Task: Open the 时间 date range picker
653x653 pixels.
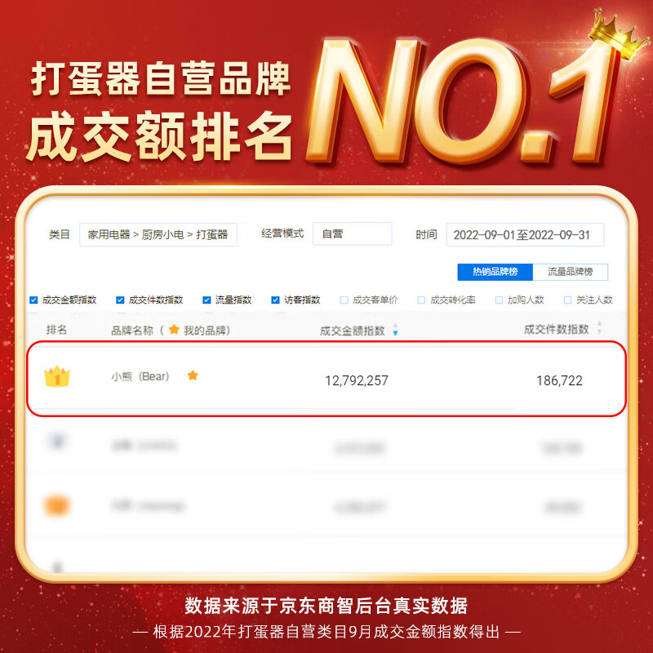Action: coord(525,235)
